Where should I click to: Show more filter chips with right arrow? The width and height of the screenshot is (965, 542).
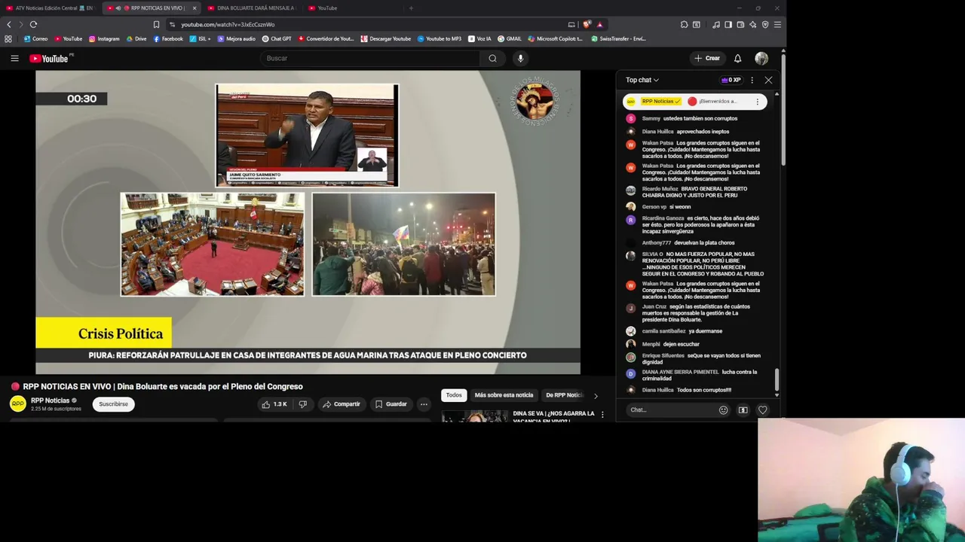(x=596, y=395)
